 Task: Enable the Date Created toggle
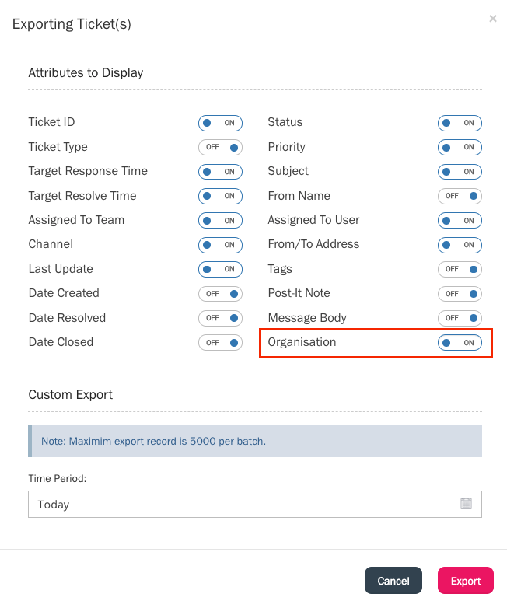coord(220,294)
